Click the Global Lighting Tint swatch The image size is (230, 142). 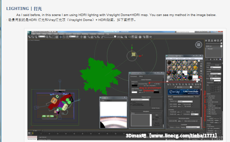(135, 92)
